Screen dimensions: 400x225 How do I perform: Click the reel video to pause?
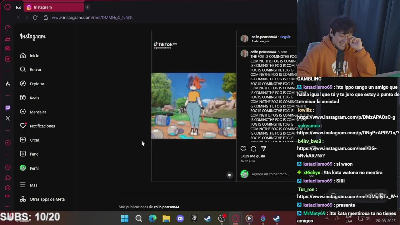pyautogui.click(x=194, y=106)
